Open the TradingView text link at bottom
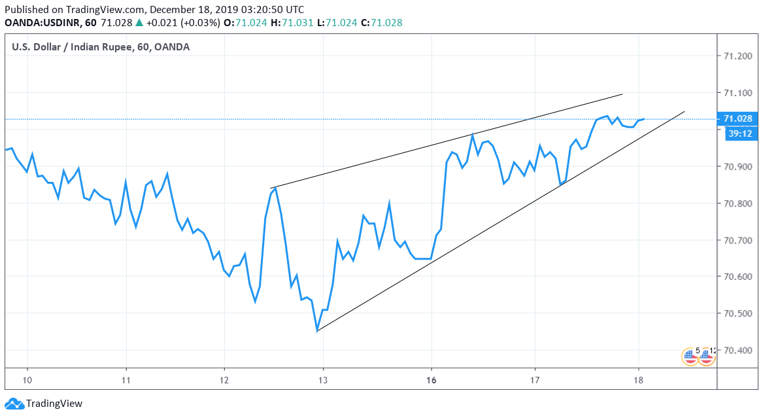This screenshot has height=418, width=763. [54, 404]
